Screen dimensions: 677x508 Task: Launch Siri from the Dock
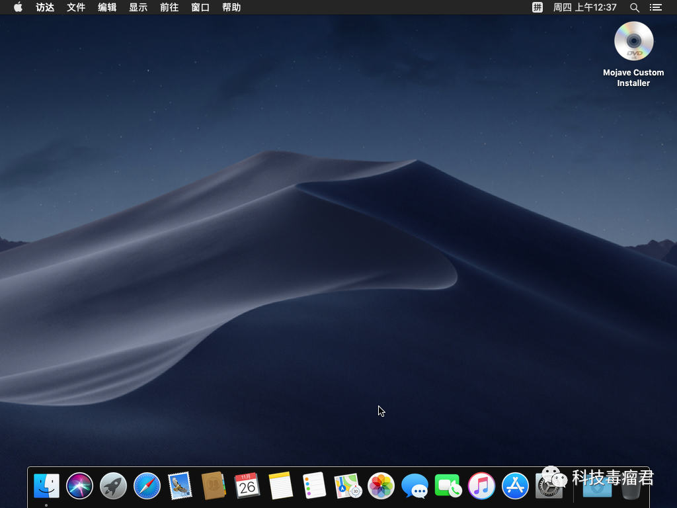(80, 486)
